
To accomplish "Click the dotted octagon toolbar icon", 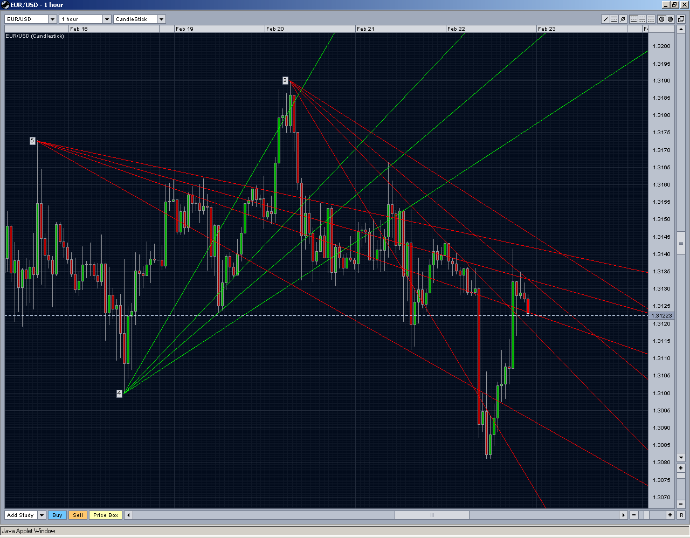I will click(x=670, y=19).
